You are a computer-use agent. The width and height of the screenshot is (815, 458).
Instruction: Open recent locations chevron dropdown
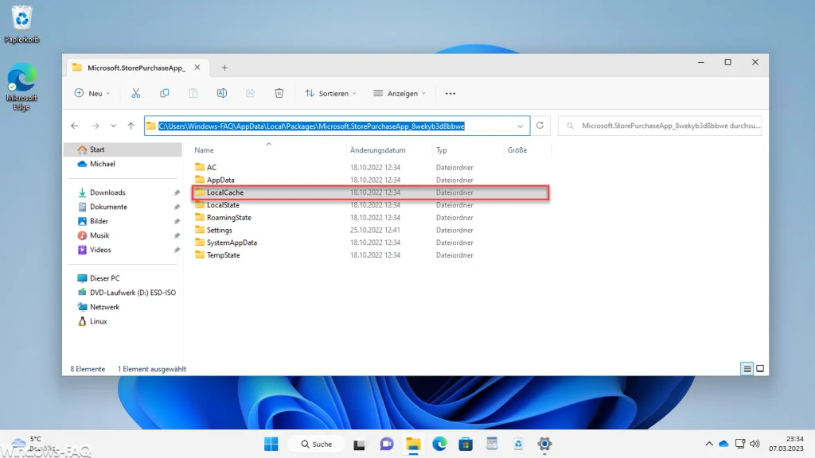[113, 126]
